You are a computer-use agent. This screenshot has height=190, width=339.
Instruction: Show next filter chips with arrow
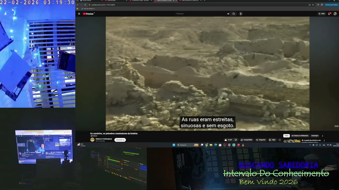point(322,136)
